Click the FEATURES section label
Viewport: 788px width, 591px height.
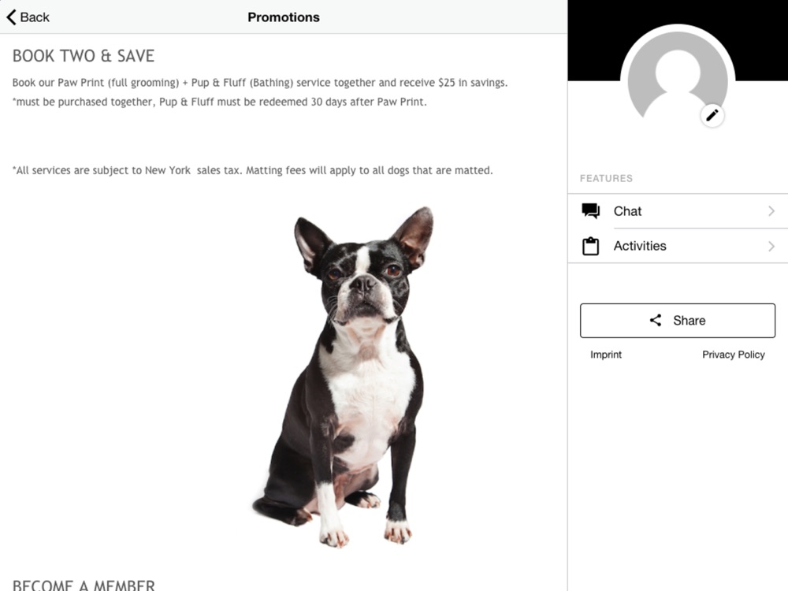coord(606,178)
